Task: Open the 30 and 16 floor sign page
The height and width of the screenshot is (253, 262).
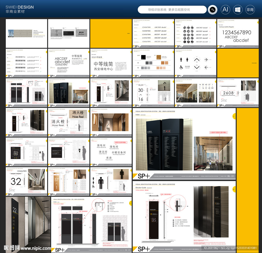Action: [153, 93]
